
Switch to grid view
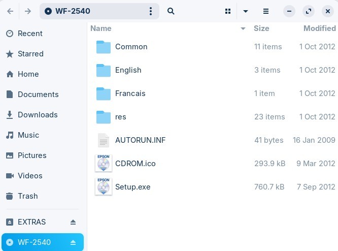228,11
